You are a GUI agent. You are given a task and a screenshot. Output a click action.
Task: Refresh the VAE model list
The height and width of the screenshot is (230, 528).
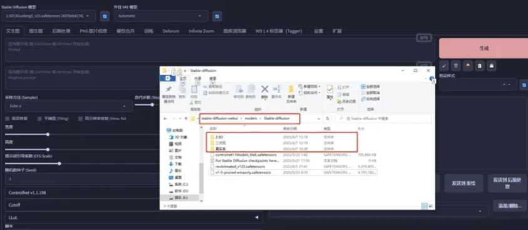click(x=217, y=16)
